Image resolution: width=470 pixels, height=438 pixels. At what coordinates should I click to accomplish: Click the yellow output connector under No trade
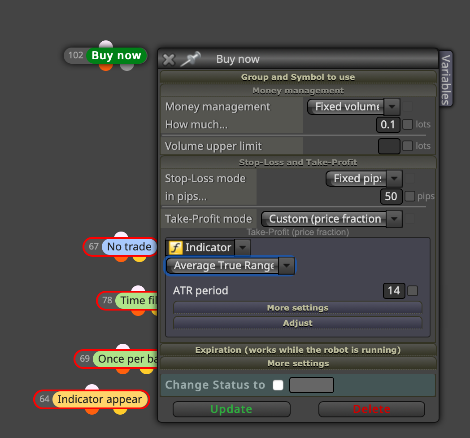pyautogui.click(x=139, y=258)
